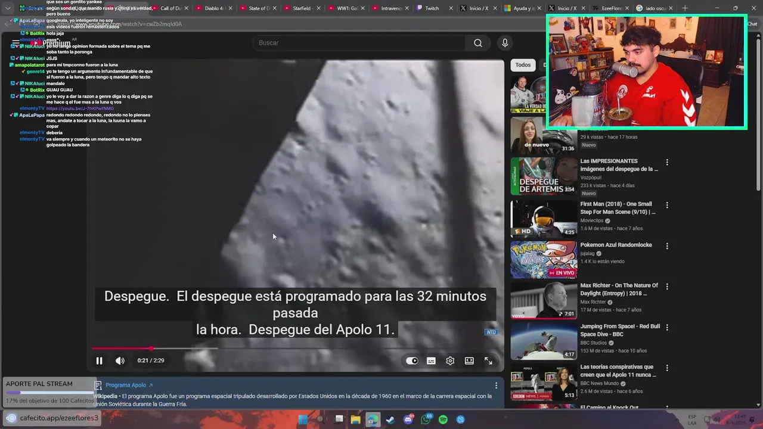The height and width of the screenshot is (429, 763).
Task: Open 'Las teorías conspirativas' video title
Action: coord(618,371)
